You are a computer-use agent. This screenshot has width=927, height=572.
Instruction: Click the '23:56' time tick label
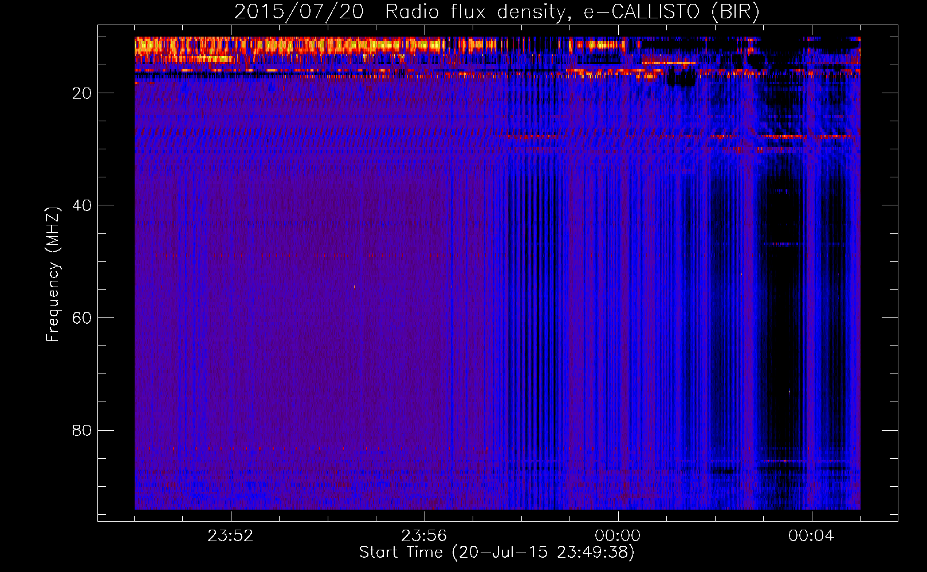424,536
